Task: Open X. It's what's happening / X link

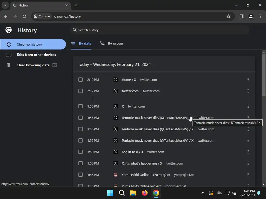Action: tap(142, 163)
